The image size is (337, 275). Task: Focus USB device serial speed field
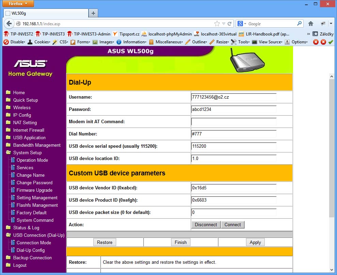[x=234, y=146]
